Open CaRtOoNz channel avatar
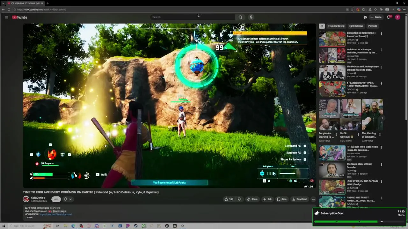This screenshot has height=229, width=408. (26, 199)
